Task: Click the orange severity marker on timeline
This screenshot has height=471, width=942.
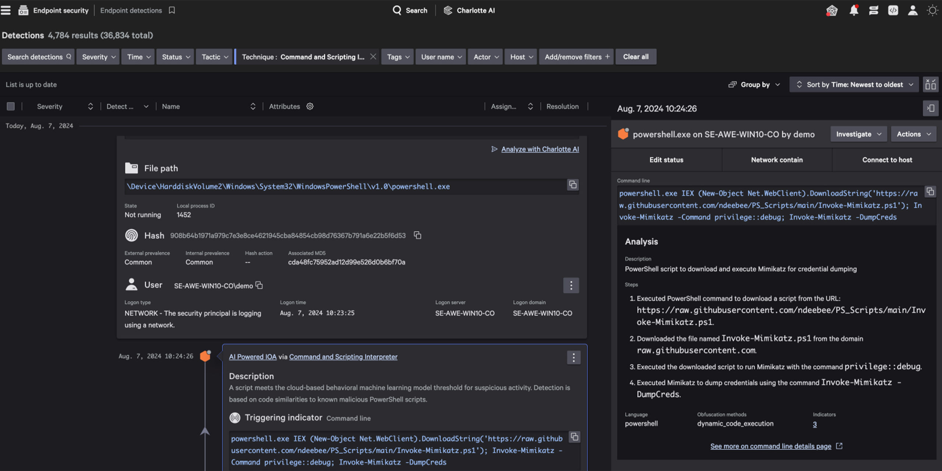Action: [x=205, y=356]
